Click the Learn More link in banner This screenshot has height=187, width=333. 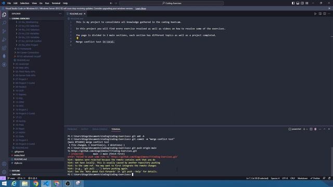pyautogui.click(x=140, y=8)
